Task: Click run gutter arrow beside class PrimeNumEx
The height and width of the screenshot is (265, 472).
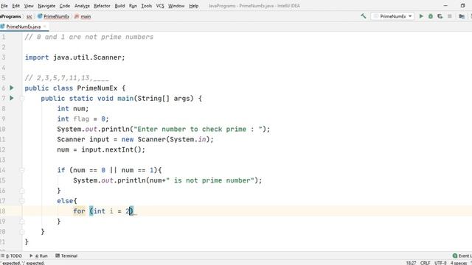Action: tap(12, 88)
